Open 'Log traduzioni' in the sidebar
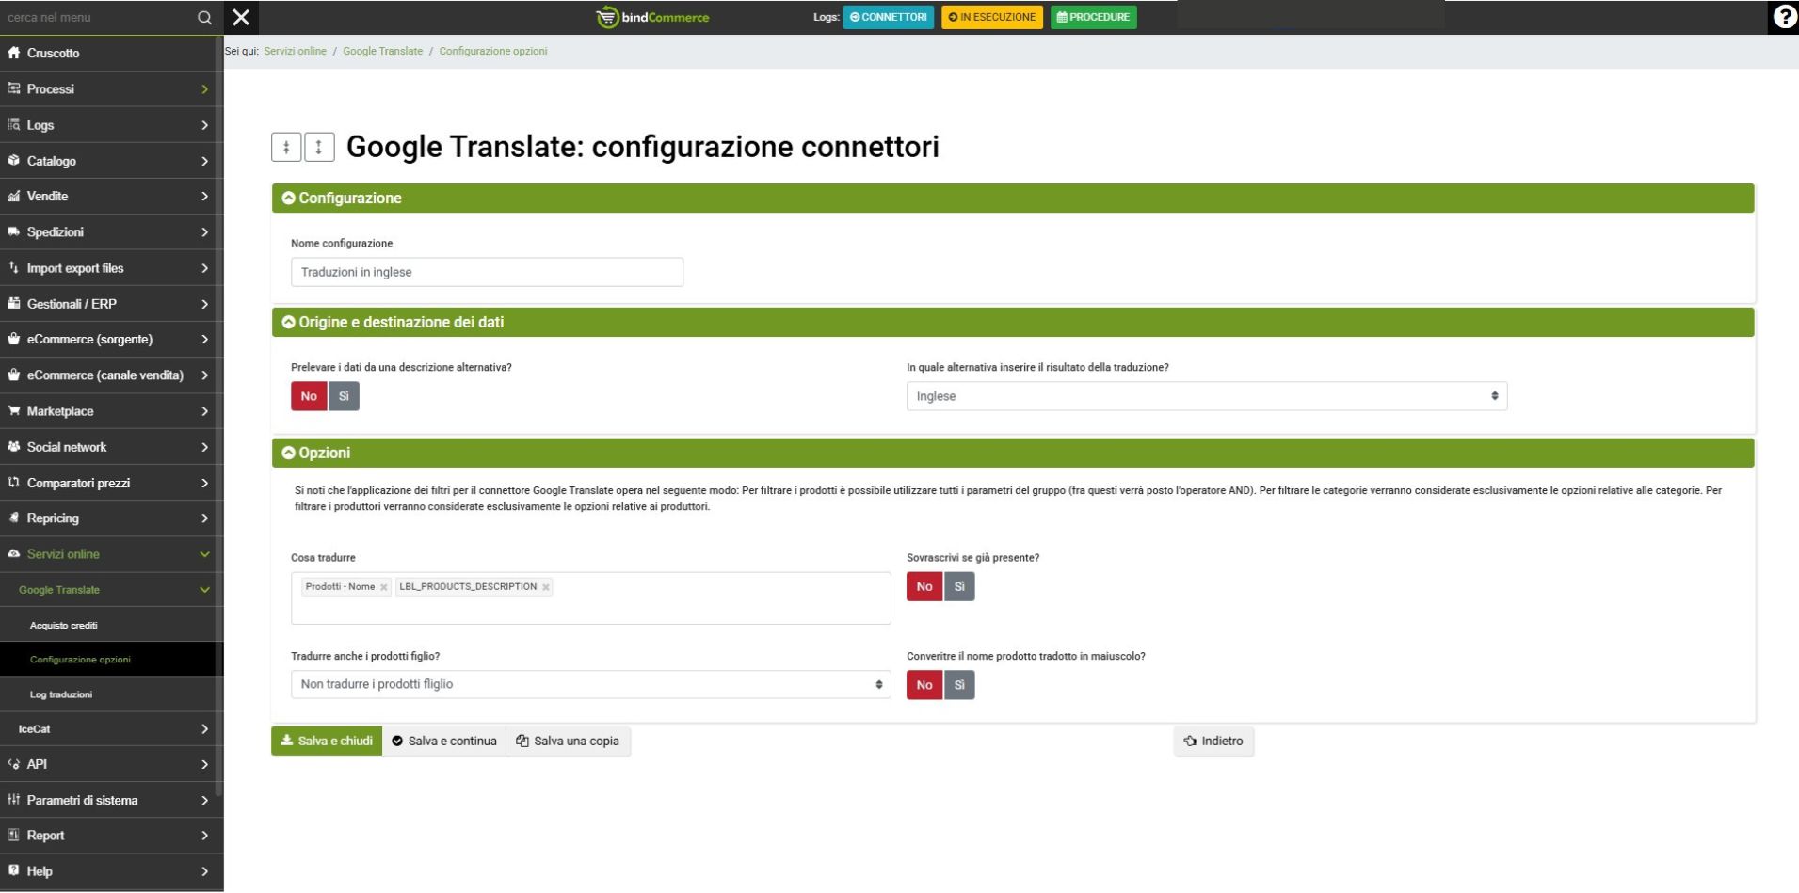Image resolution: width=1799 pixels, height=893 pixels. click(61, 694)
